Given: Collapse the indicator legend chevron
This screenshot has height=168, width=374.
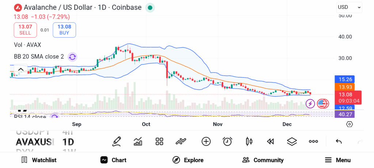Looking at the screenshot, I should point(21,70).
